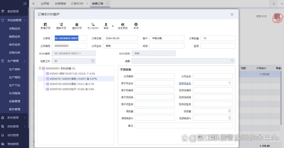Click the 价税合计 column header

261,68
